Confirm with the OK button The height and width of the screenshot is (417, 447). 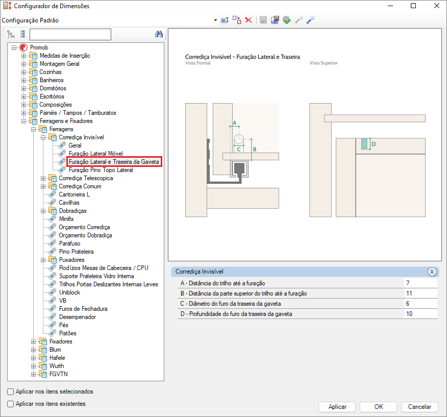(378, 407)
